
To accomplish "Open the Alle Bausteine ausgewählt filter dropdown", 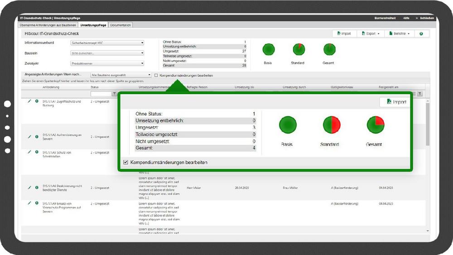I will pyautogui.click(x=121, y=75).
